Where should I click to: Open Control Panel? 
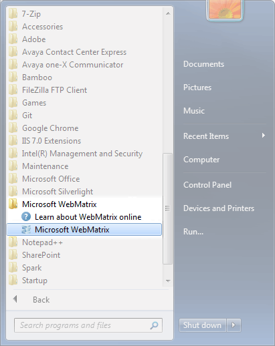tap(207, 185)
